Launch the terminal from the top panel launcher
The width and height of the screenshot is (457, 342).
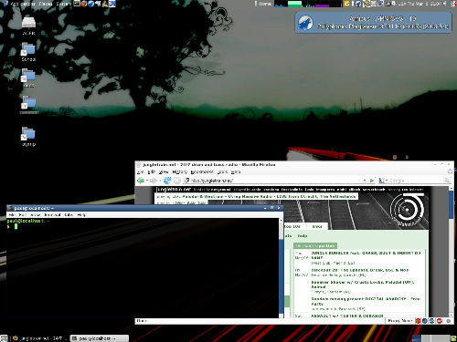(77, 4)
